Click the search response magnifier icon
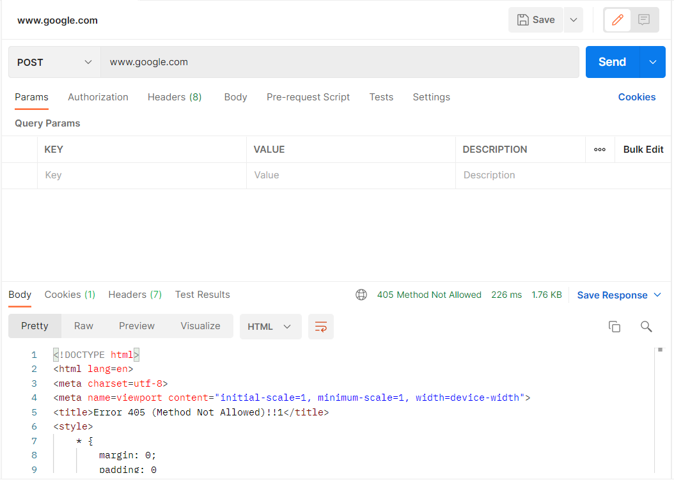Screen dimensions: 674x480 646,327
